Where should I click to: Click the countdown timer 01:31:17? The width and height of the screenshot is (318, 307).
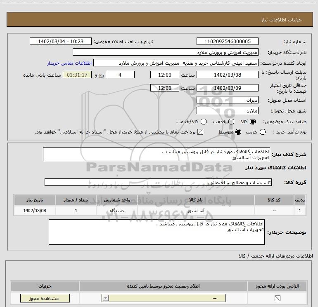[77, 75]
